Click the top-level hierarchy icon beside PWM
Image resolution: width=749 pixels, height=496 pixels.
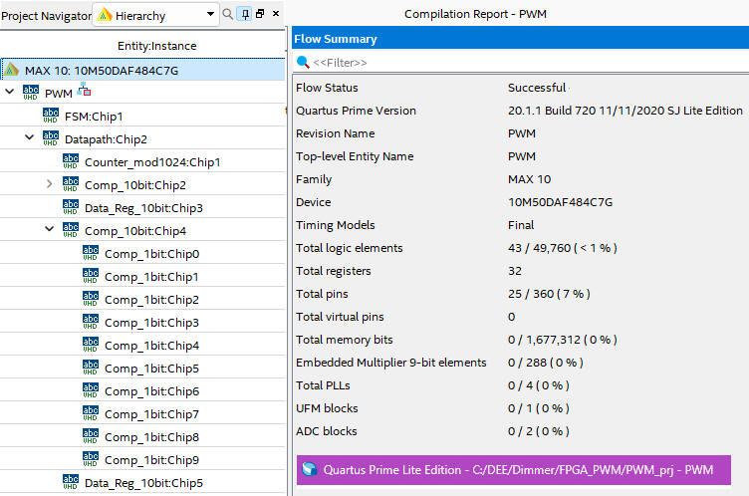pyautogui.click(x=85, y=92)
